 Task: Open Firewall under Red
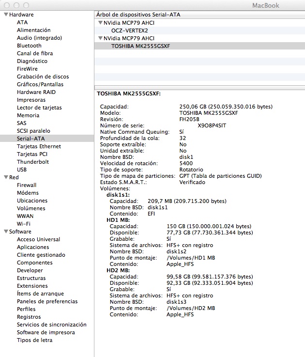(x=27, y=185)
